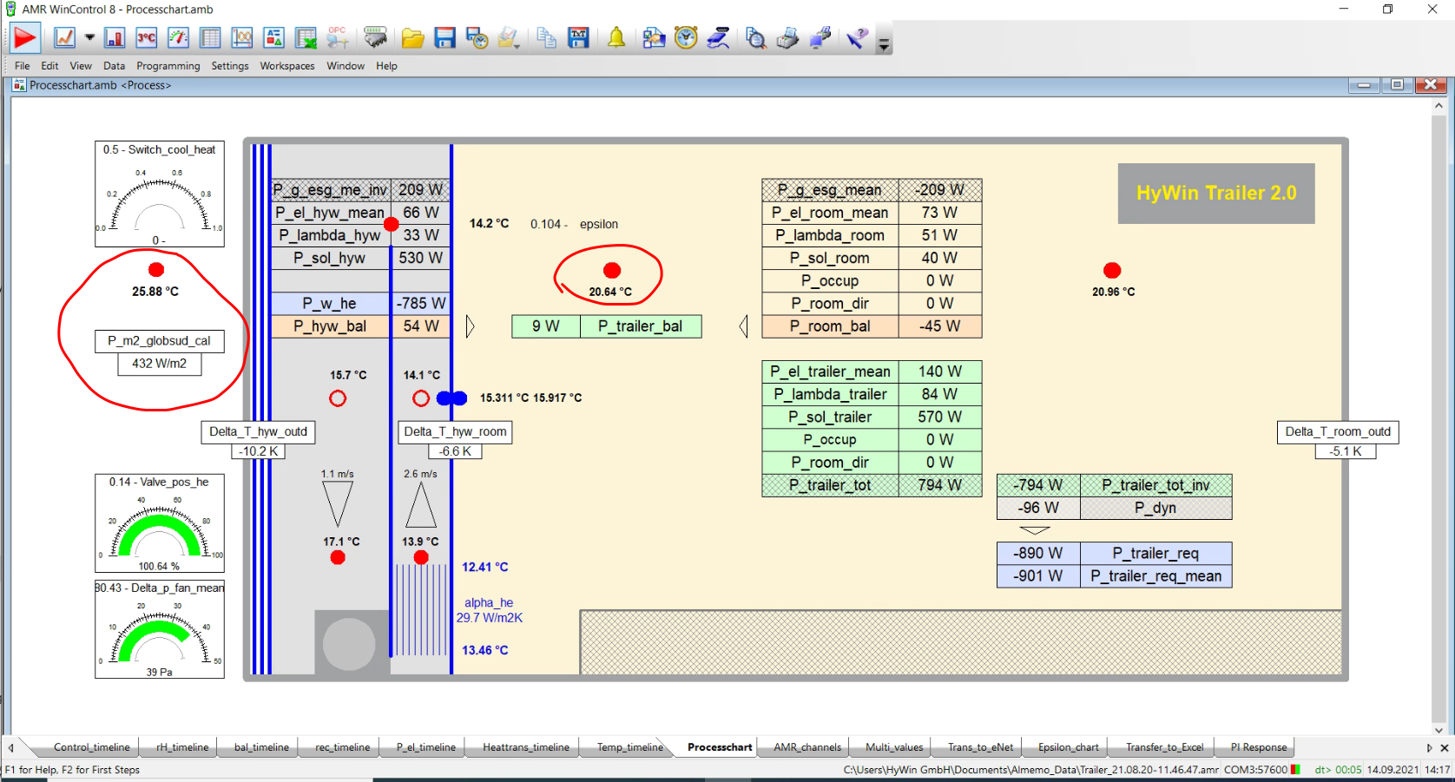Screen dimensions: 1455x782
Task: Open the File menu
Action: pyautogui.click(x=22, y=66)
